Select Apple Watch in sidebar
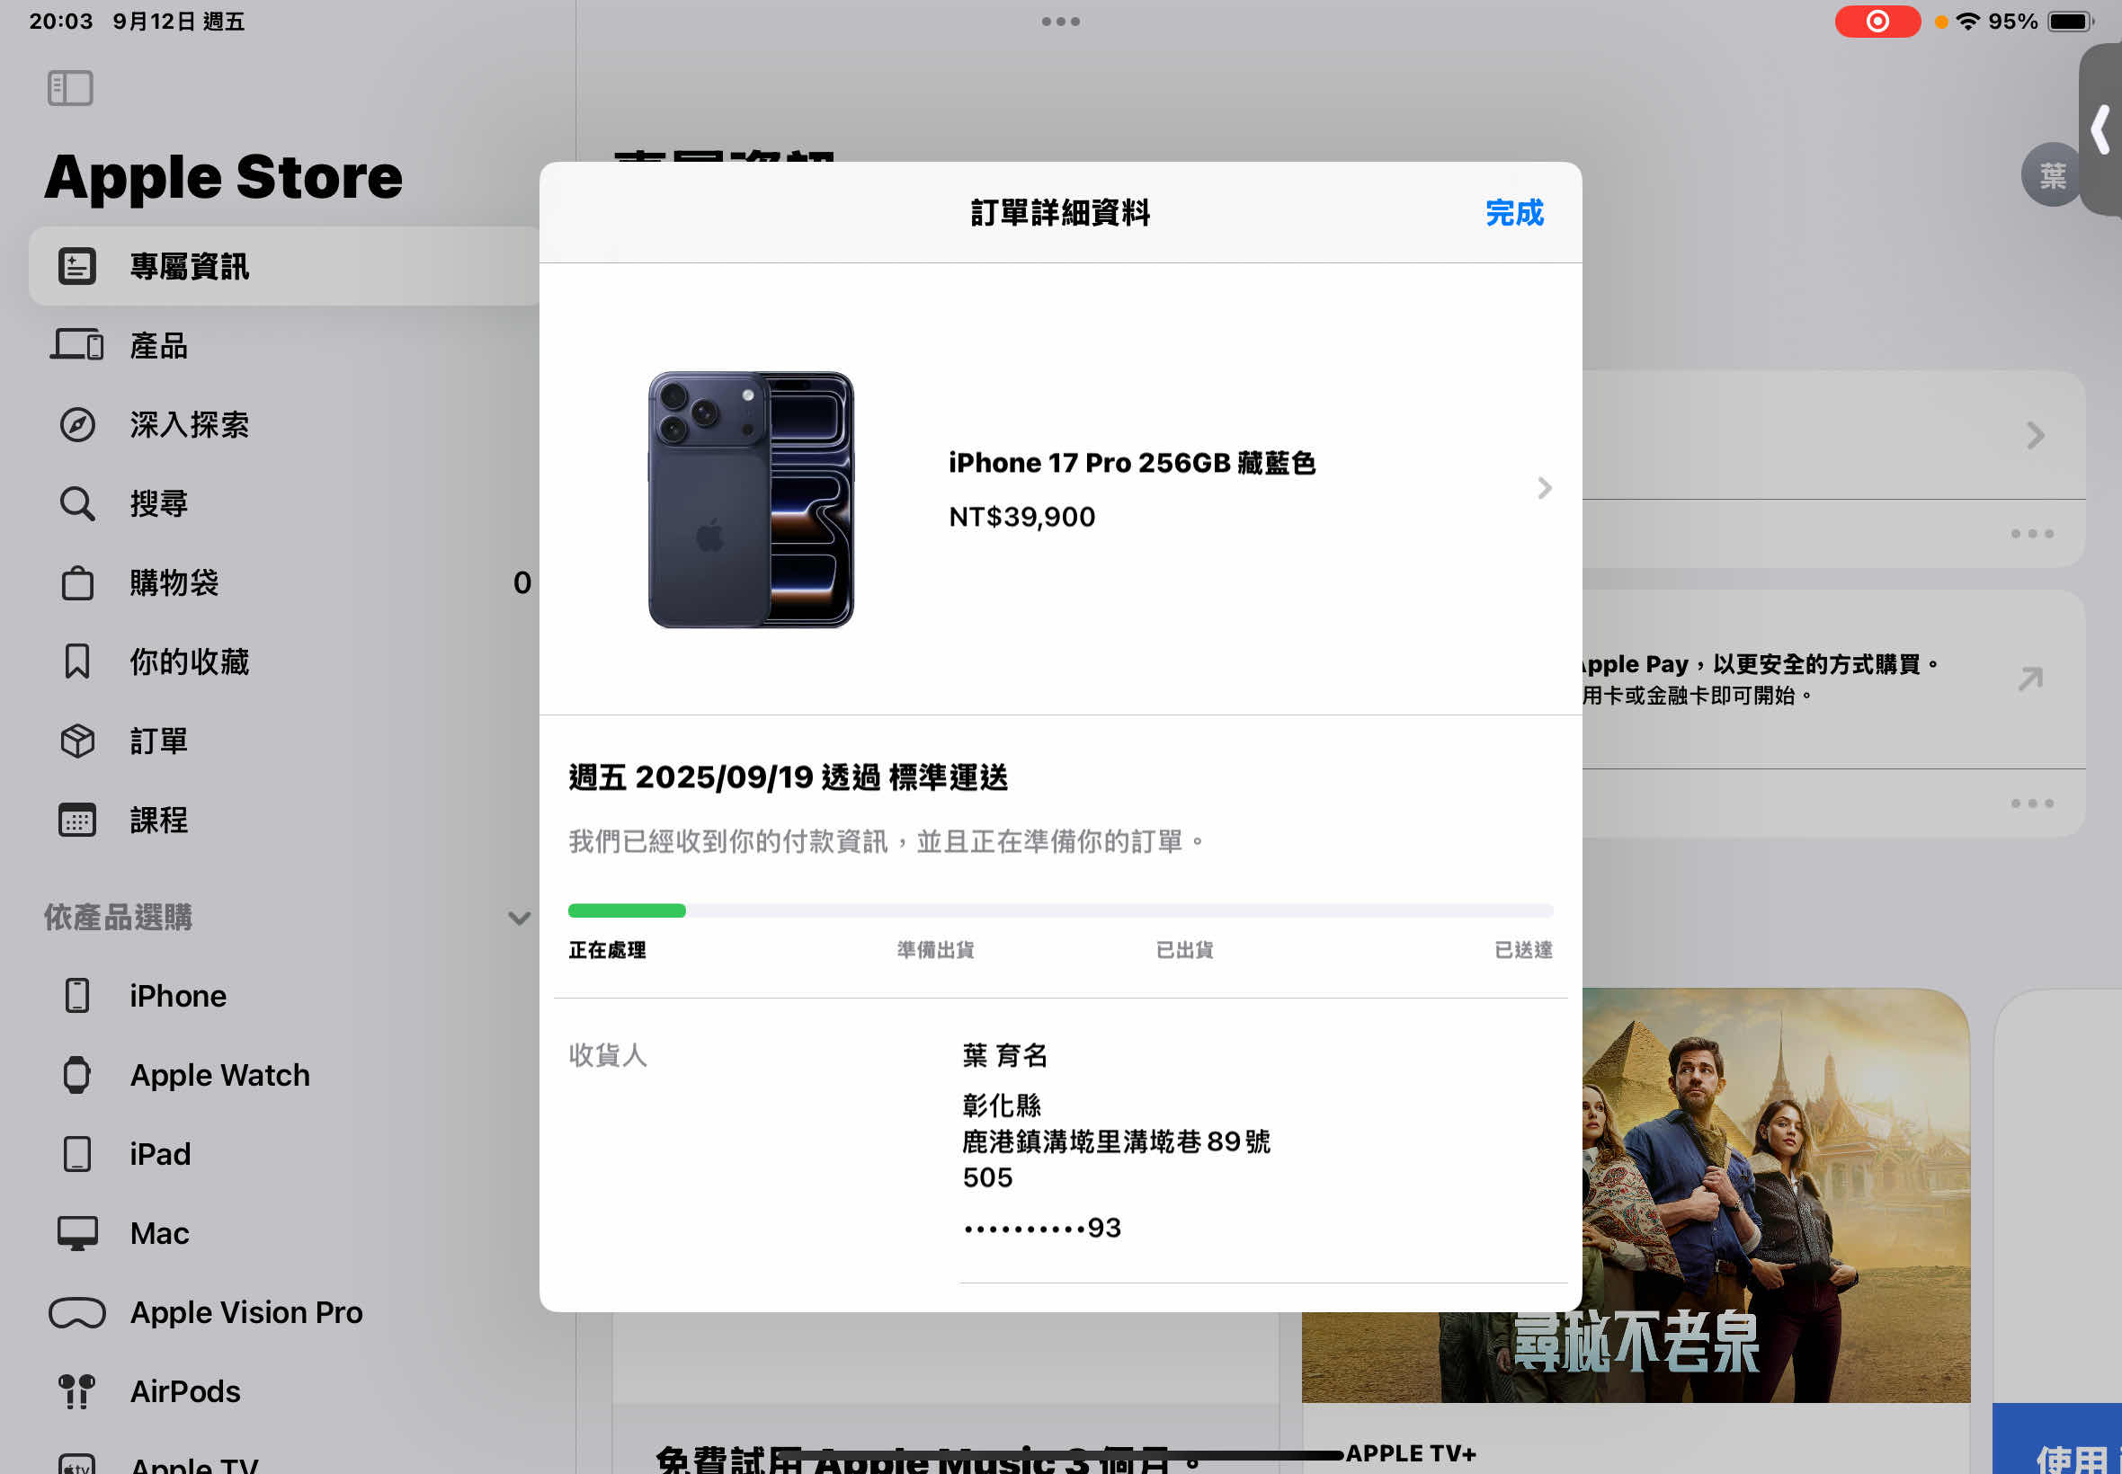The width and height of the screenshot is (2122, 1474). coord(220,1075)
